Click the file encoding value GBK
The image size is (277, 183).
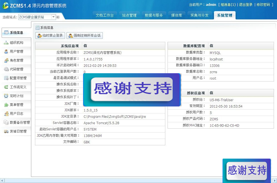point(87,142)
